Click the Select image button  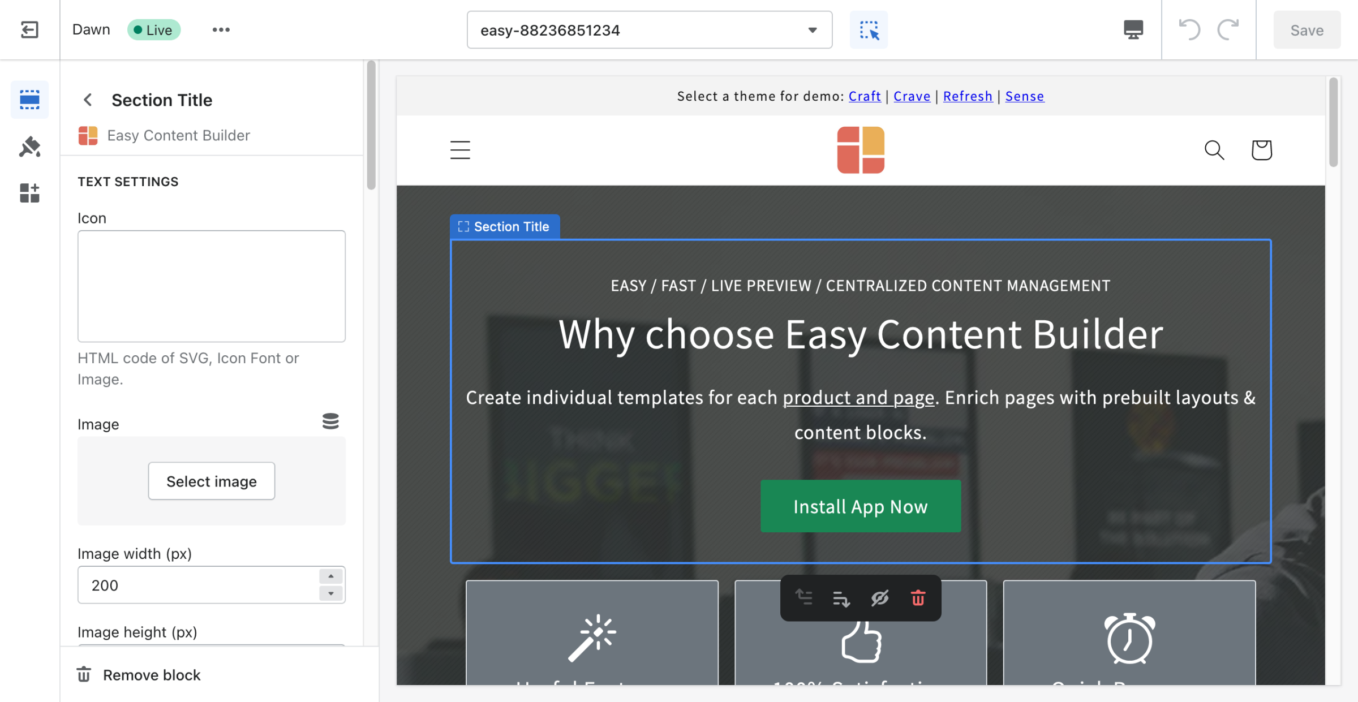coord(211,481)
